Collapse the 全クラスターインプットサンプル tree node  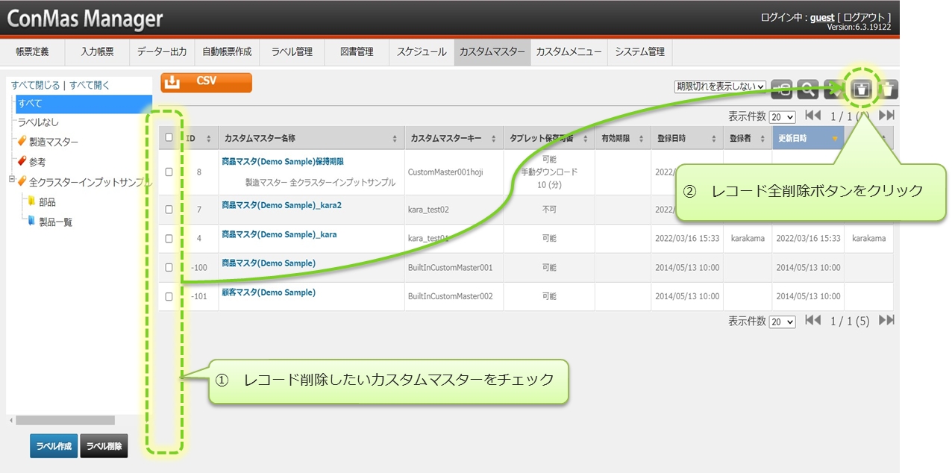tap(11, 180)
